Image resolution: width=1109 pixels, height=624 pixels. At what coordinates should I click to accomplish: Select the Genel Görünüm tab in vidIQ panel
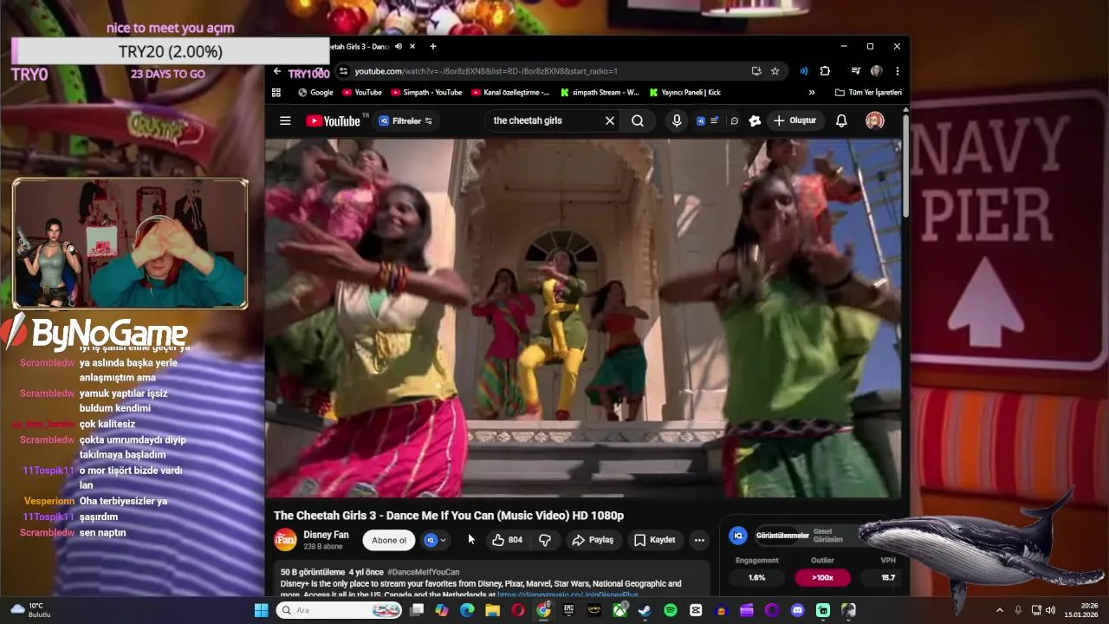(x=827, y=536)
